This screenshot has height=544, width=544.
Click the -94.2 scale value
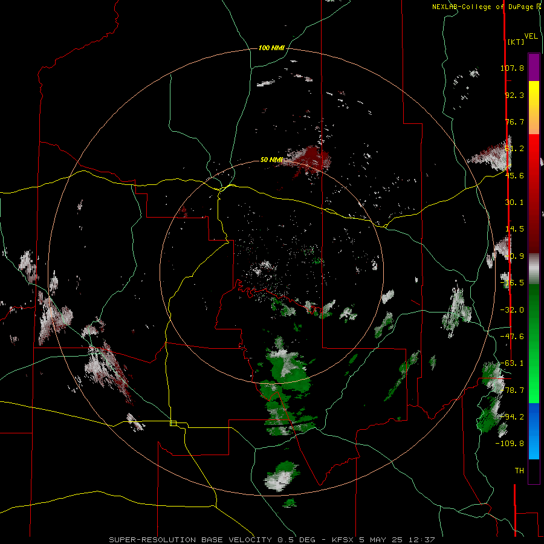click(x=512, y=417)
